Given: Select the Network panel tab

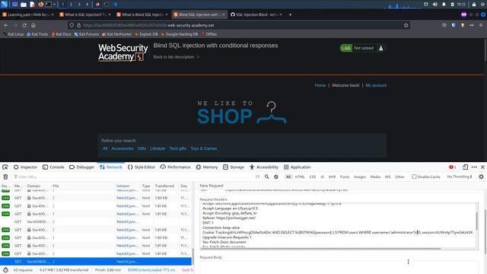Looking at the screenshot, I should [x=111, y=167].
